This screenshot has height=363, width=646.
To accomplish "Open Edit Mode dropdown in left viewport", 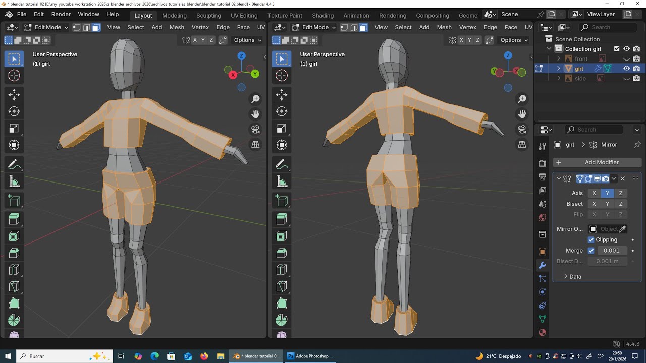I will [x=46, y=27].
